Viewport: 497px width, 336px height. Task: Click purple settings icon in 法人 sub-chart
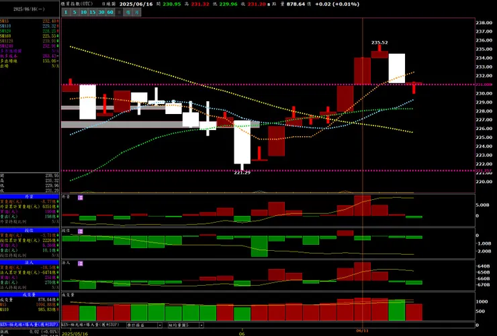pyautogui.click(x=81, y=263)
